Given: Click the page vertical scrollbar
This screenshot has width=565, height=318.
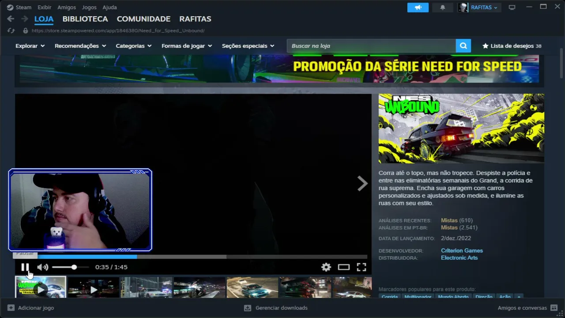Looking at the screenshot, I should pos(561,64).
